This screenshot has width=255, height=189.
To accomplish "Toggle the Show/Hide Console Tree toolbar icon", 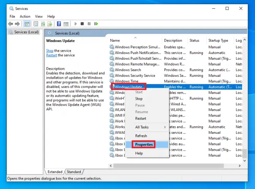I will click(27, 24).
